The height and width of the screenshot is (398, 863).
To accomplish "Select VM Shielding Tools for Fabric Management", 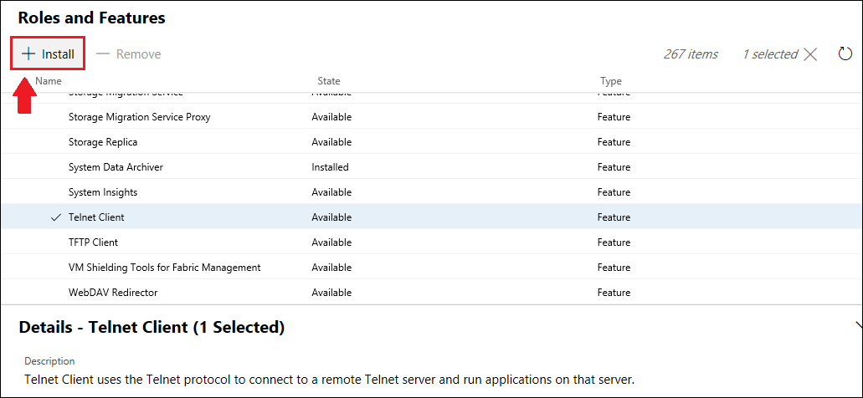I will [x=164, y=268].
